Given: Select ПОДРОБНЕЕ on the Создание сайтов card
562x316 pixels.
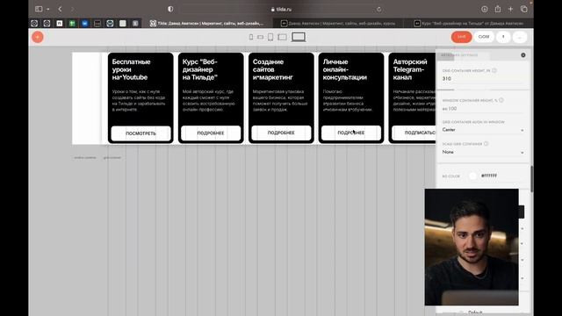Looking at the screenshot, I should tap(281, 133).
